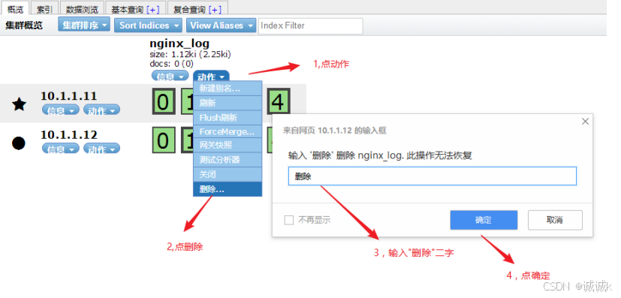Image resolution: width=621 pixels, height=298 pixels.
Task: Choose 刷新 from the action menu
Action: (228, 103)
